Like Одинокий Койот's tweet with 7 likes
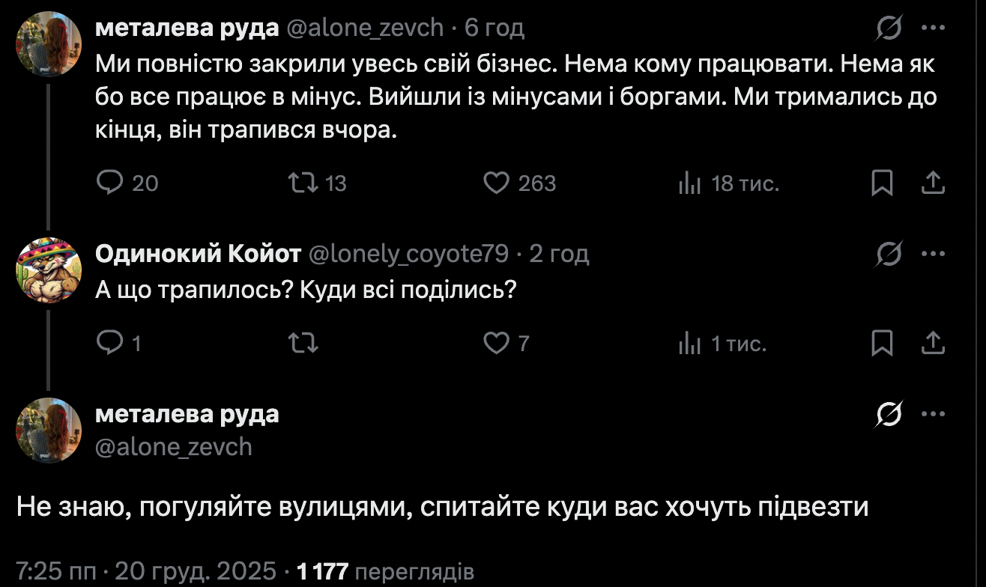Image resolution: width=986 pixels, height=587 pixels. pos(496,343)
